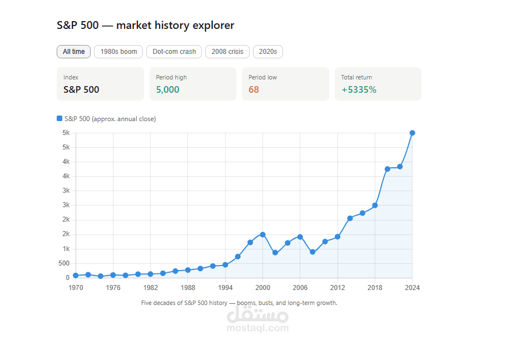Click the Index card S&P 500 value
Viewport: 516px width, 340px height.
pos(81,89)
